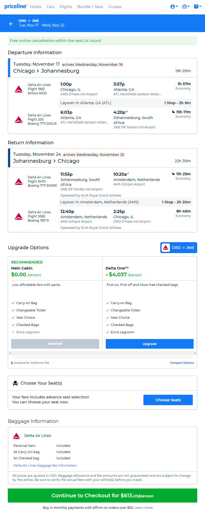205x514 pixels.
Task: Click the Delta logo for Flight 9470
Action: pos(19,181)
